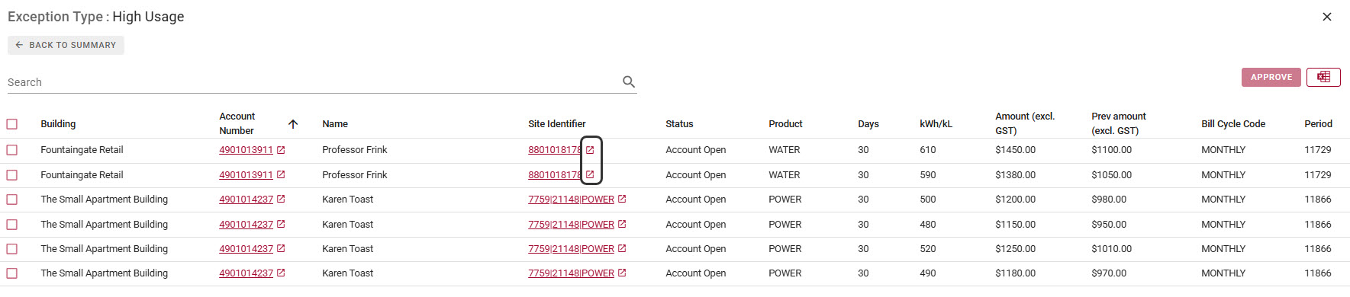Sort by Amount (excl. GST) header
The height and width of the screenshot is (297, 1350).
click(1025, 123)
